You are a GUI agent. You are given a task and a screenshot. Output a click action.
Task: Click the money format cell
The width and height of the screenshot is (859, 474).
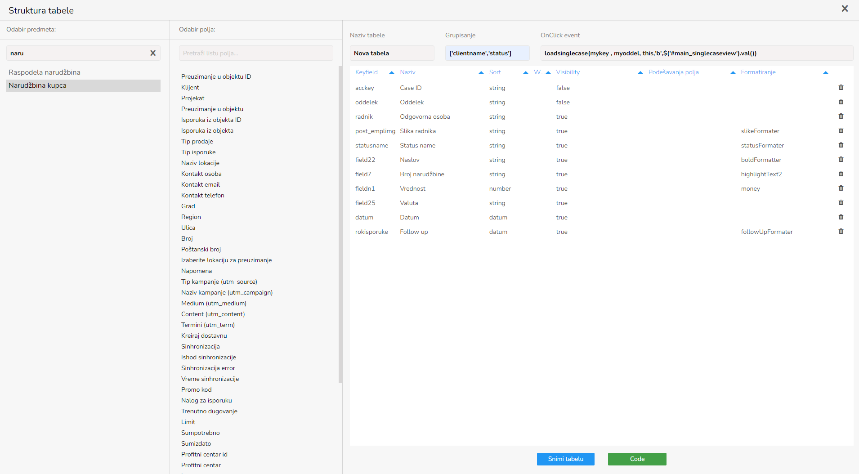pyautogui.click(x=751, y=189)
